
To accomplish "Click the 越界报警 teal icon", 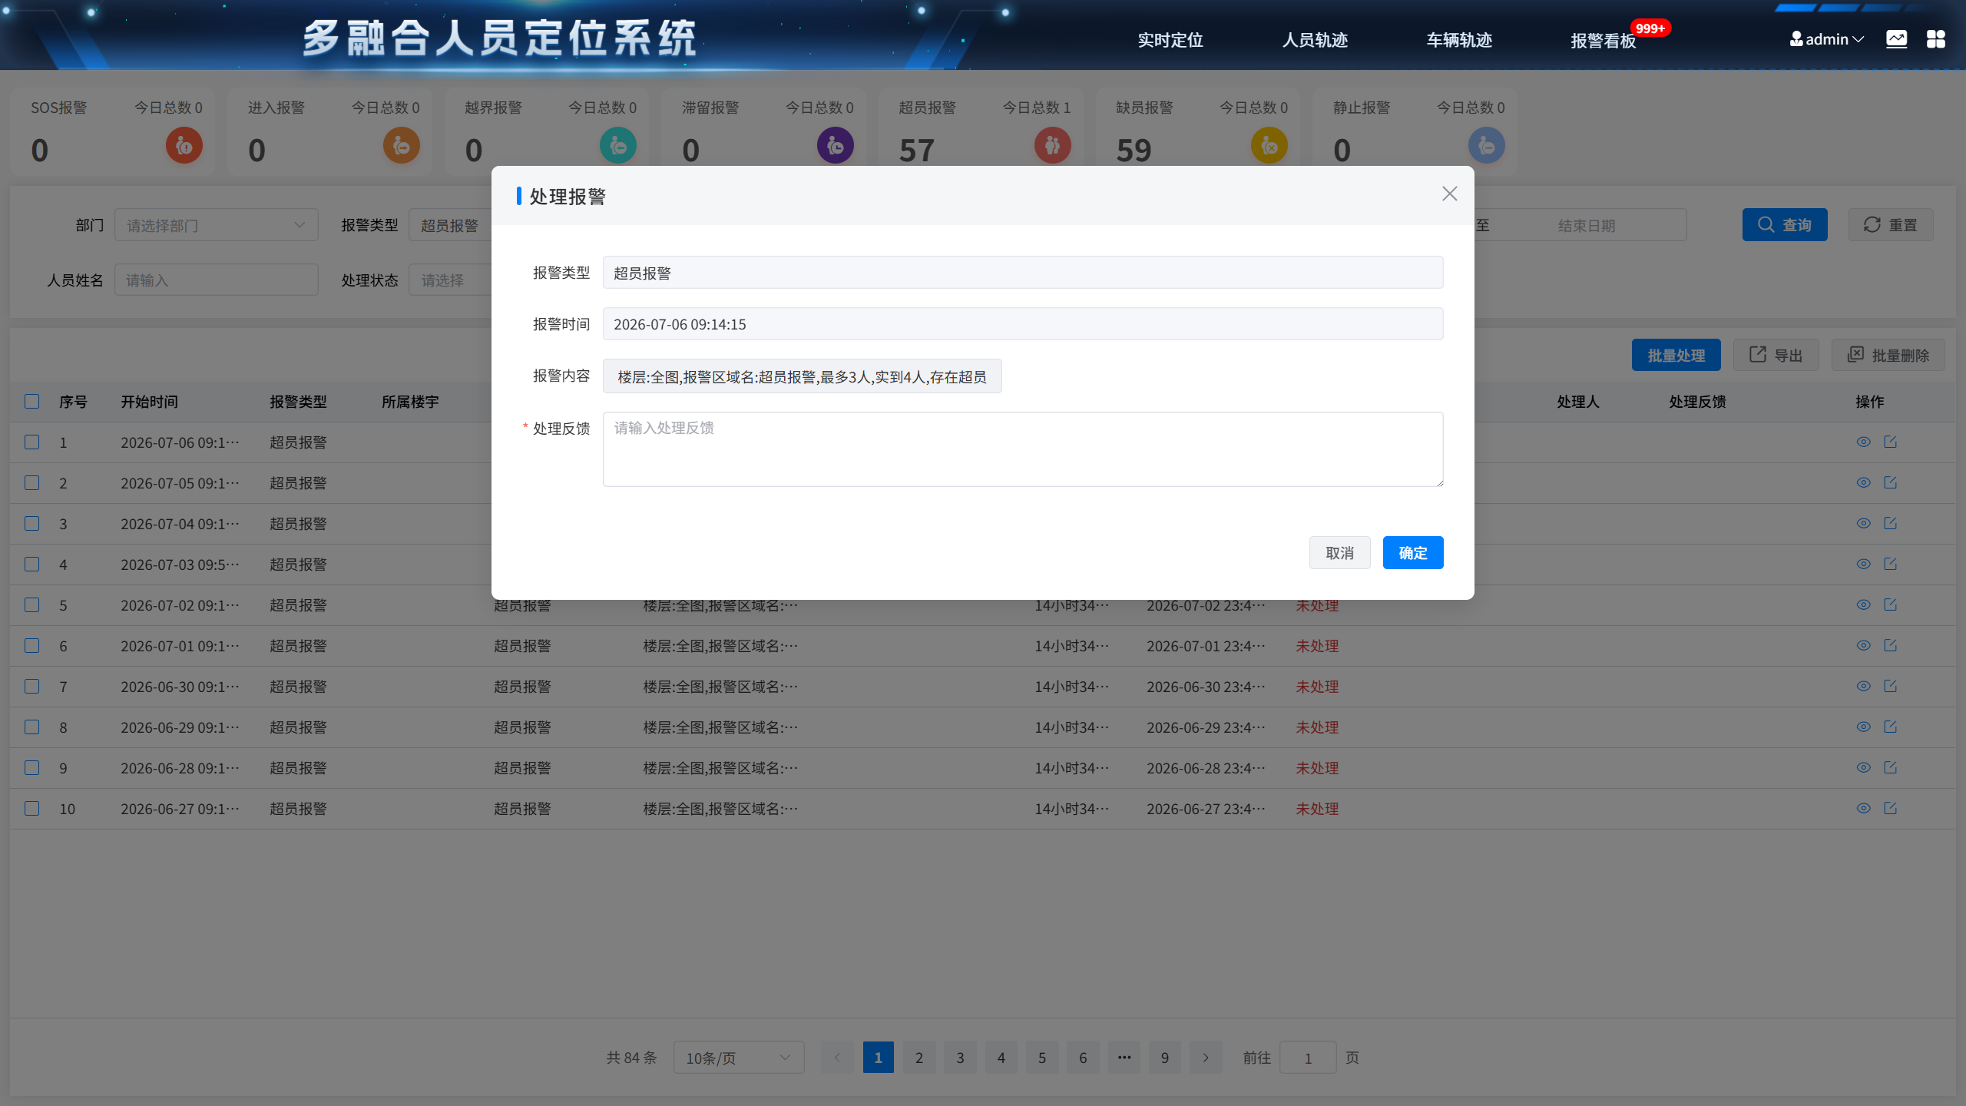I will click(x=618, y=145).
